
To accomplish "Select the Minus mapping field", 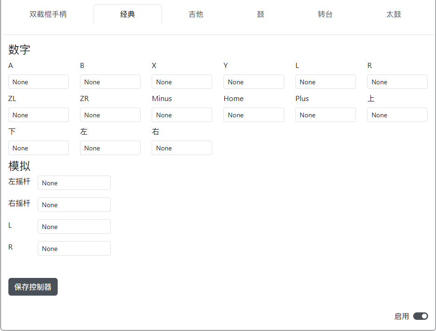I will pyautogui.click(x=182, y=115).
